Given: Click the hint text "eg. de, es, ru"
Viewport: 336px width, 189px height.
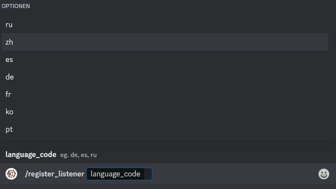Looking at the screenshot, I should point(78,155).
